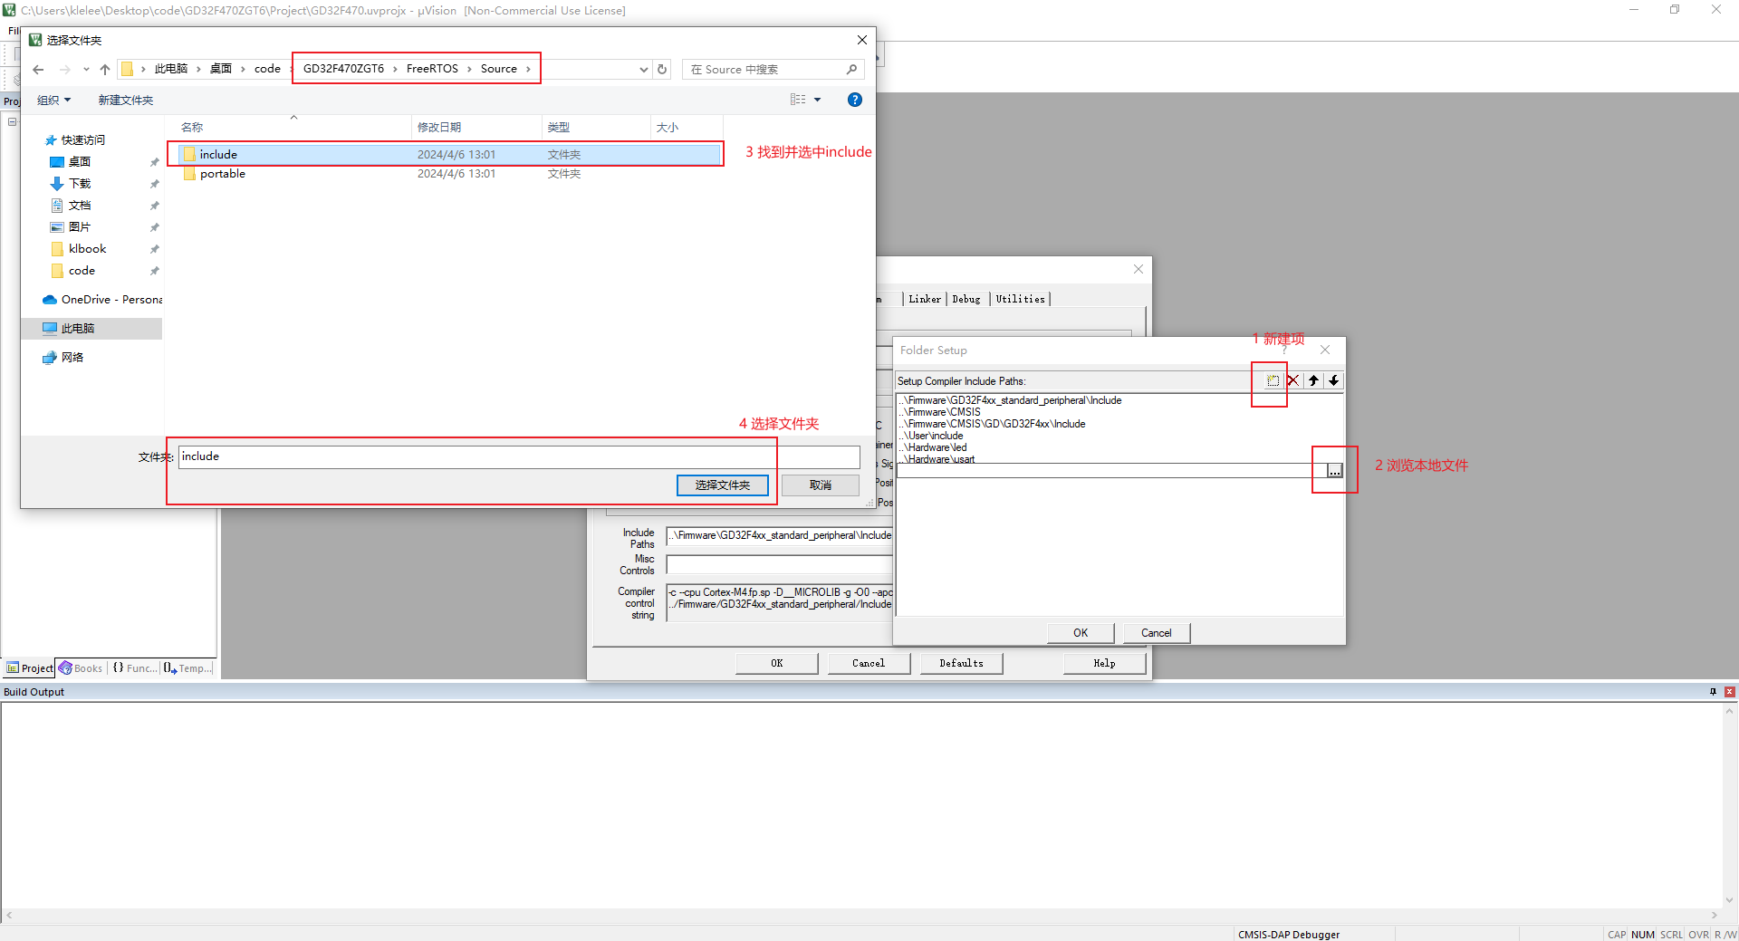Select 此电脑 in the navigation pane
The image size is (1739, 941).
(78, 329)
